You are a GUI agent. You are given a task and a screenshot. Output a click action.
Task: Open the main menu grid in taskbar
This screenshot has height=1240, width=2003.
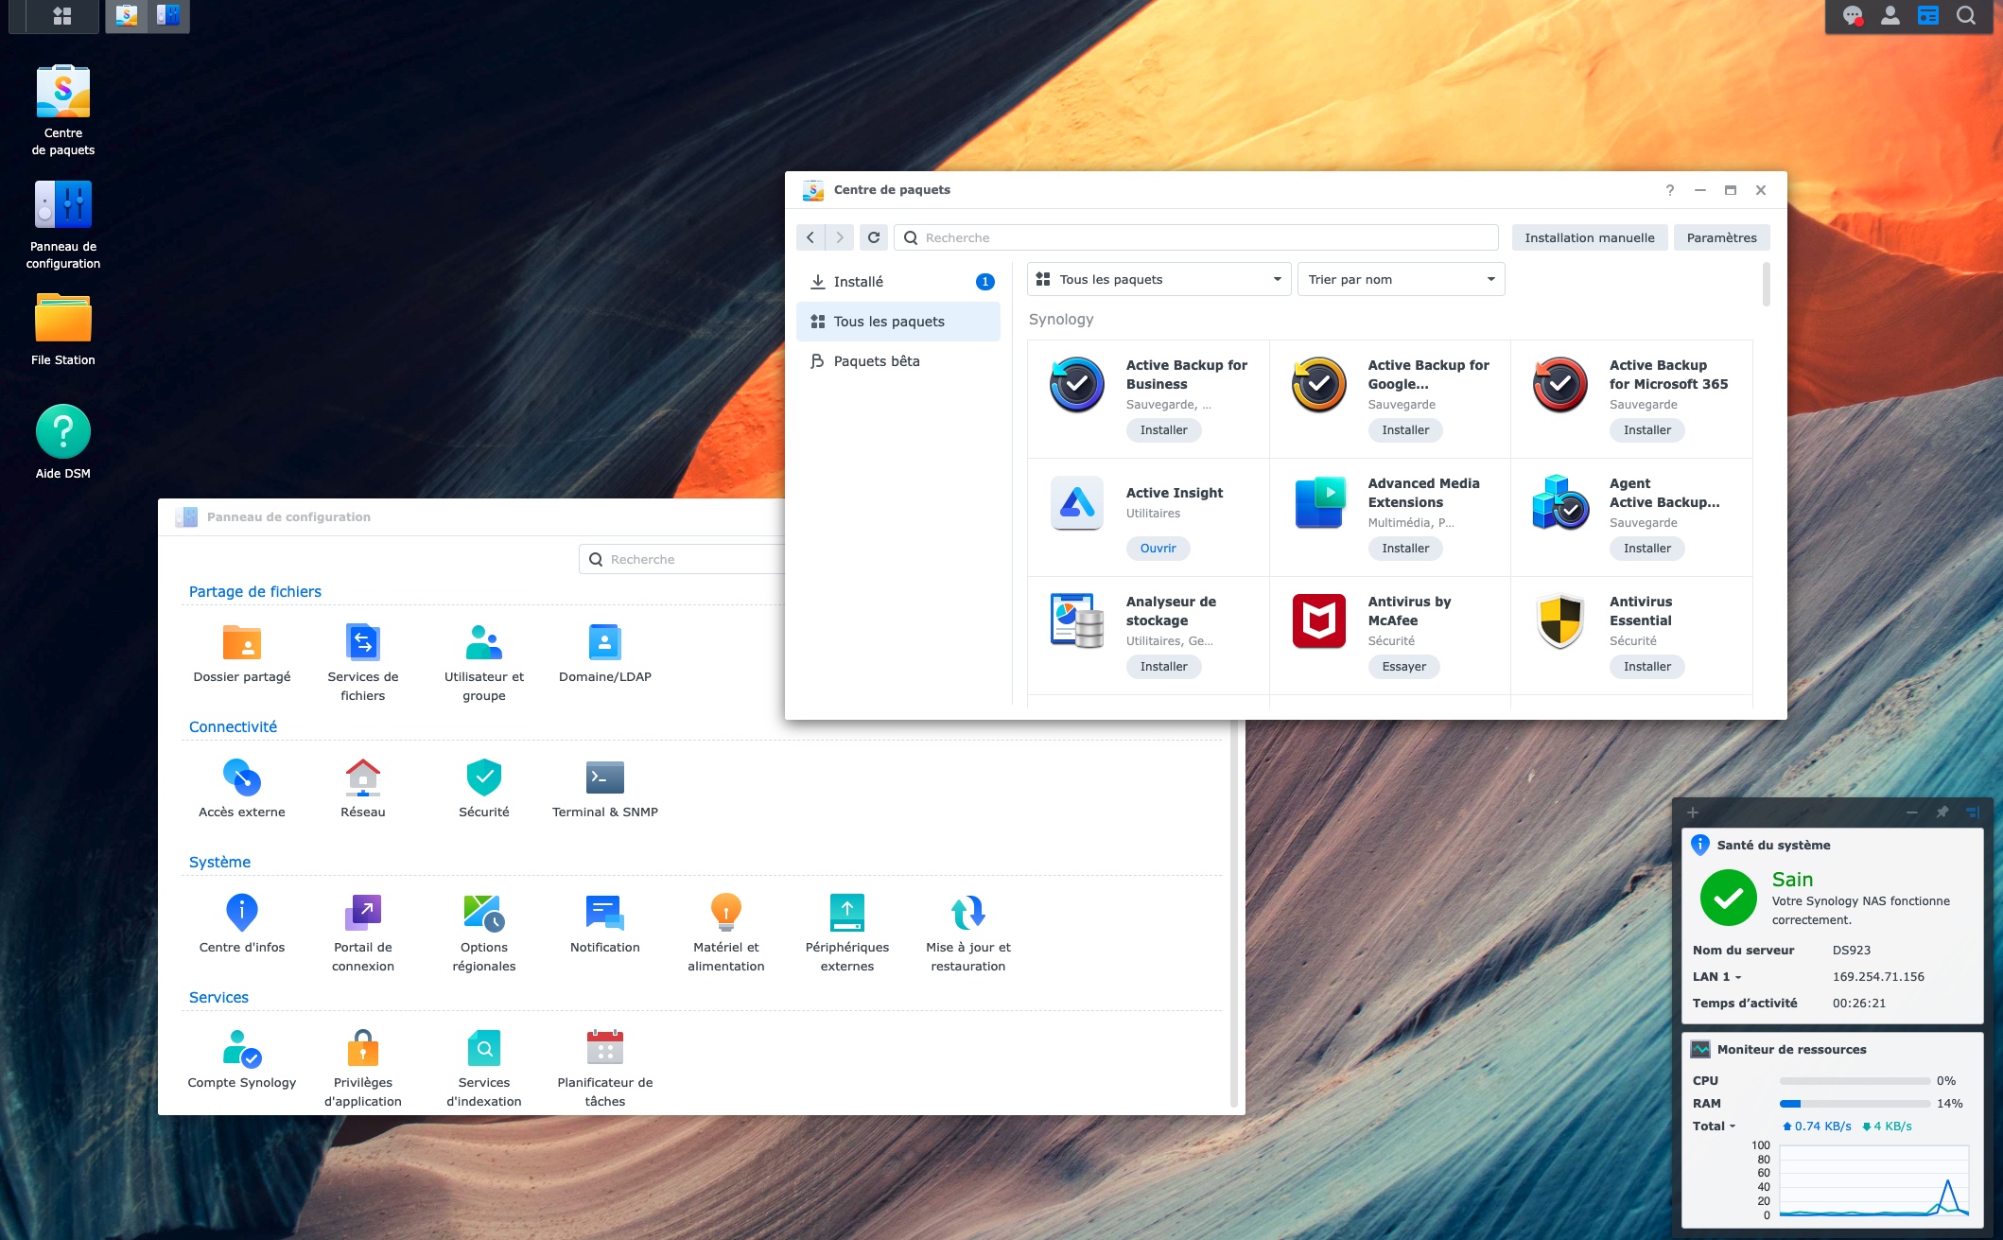62,16
